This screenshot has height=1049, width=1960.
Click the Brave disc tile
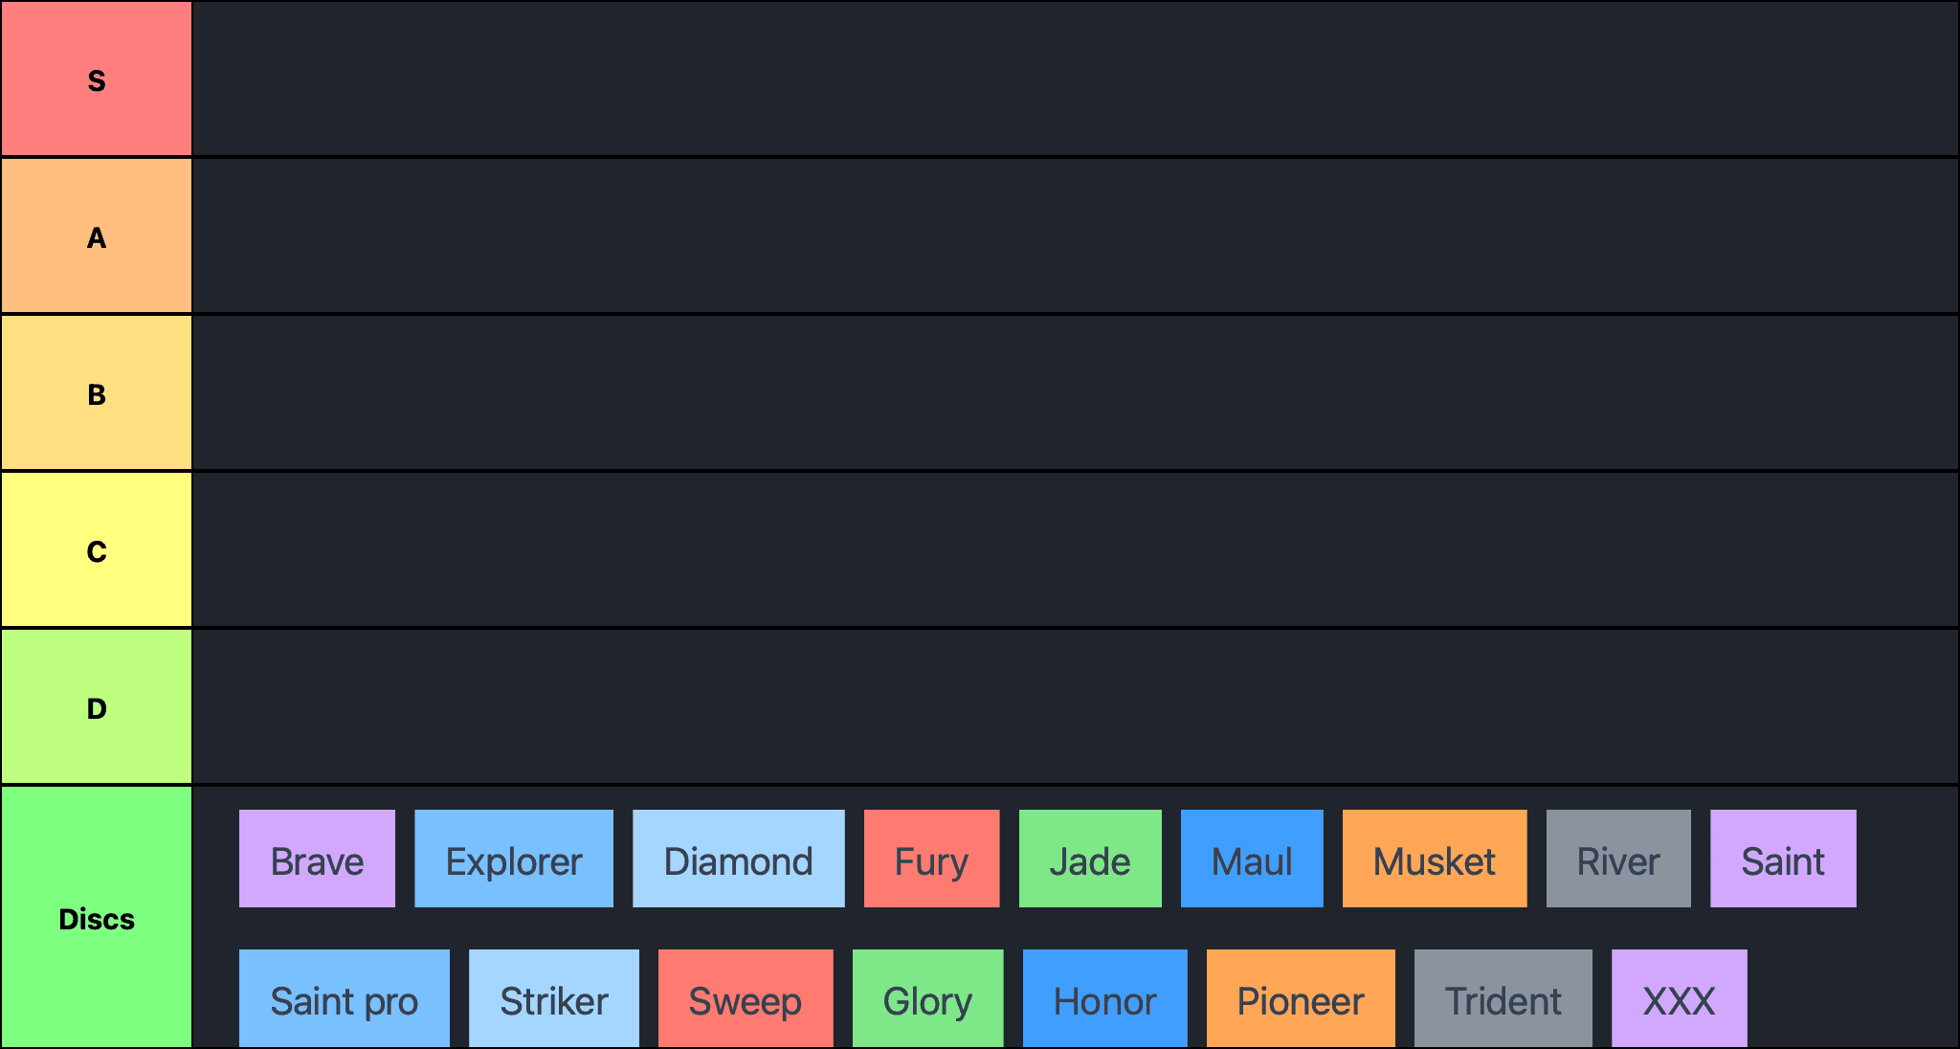click(x=317, y=859)
